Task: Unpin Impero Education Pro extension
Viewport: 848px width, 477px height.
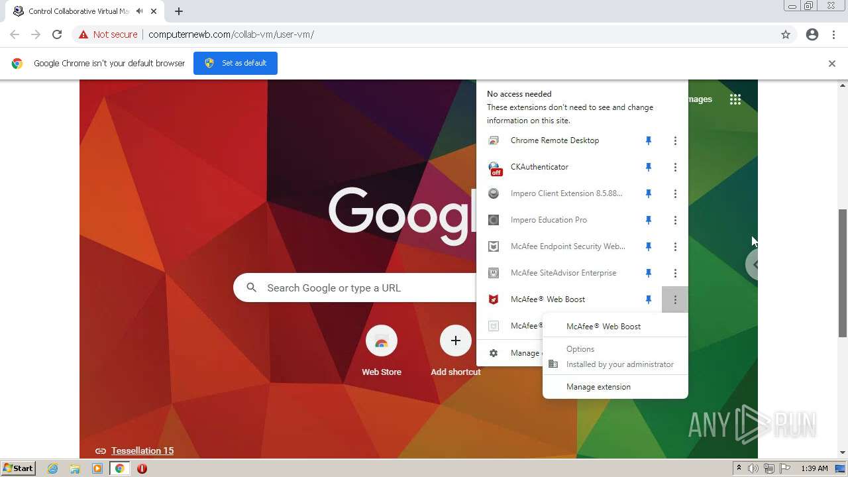Action: [x=649, y=220]
